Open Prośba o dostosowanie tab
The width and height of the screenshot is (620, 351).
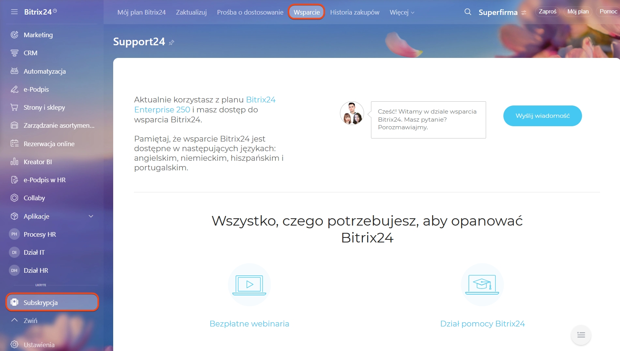pyautogui.click(x=250, y=12)
